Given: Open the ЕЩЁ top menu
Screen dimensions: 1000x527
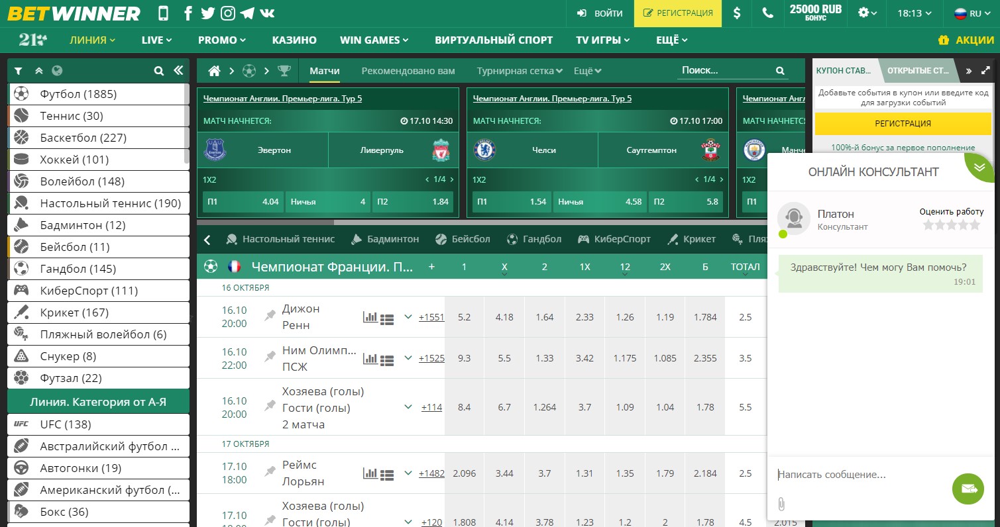Looking at the screenshot, I should point(671,40).
